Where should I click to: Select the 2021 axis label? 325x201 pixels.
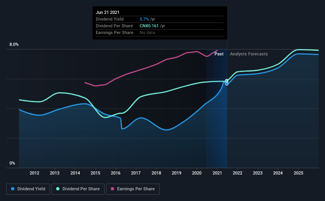[217, 173]
